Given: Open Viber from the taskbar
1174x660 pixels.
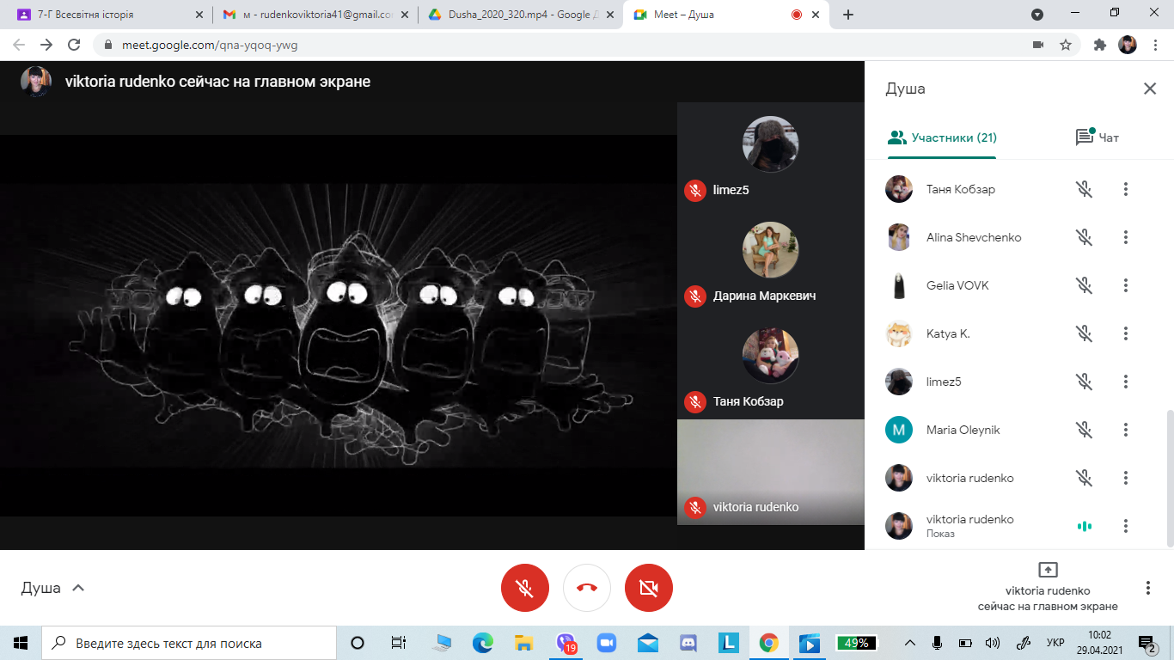Looking at the screenshot, I should point(566,643).
